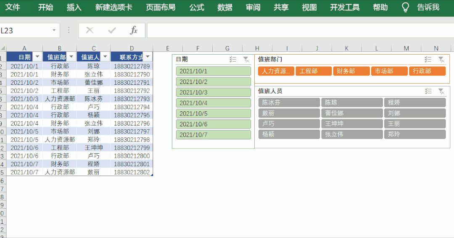
Task: Select 工程部 department slicer button
Action: pos(314,71)
